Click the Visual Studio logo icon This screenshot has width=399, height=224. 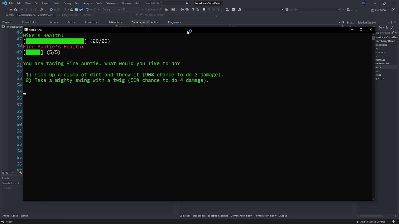4,3
